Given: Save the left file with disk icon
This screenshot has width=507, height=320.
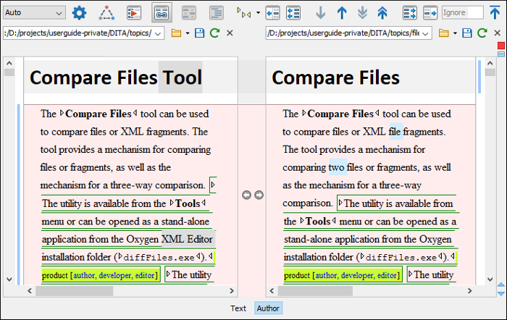Looking at the screenshot, I should point(200,33).
